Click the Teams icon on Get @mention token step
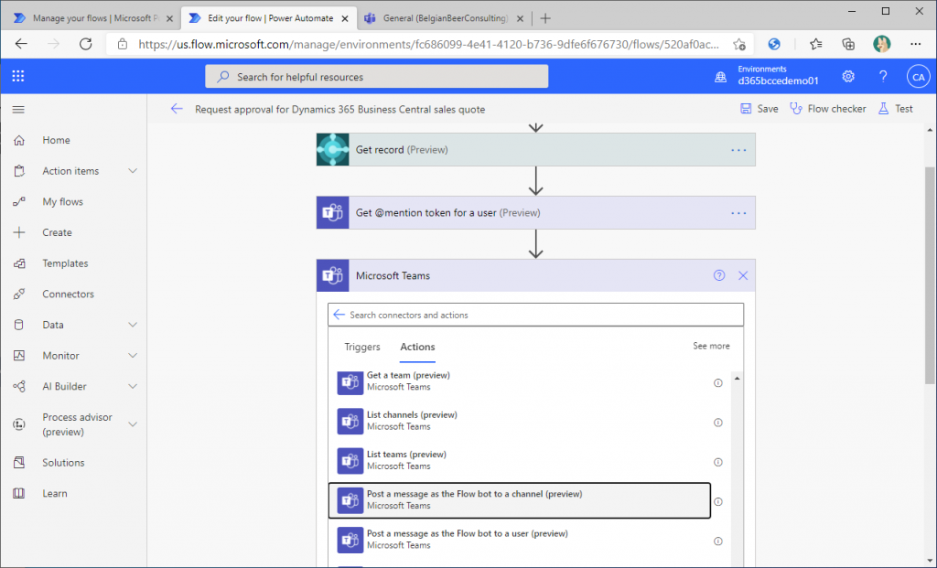Viewport: 937px width, 568px height. click(x=333, y=212)
